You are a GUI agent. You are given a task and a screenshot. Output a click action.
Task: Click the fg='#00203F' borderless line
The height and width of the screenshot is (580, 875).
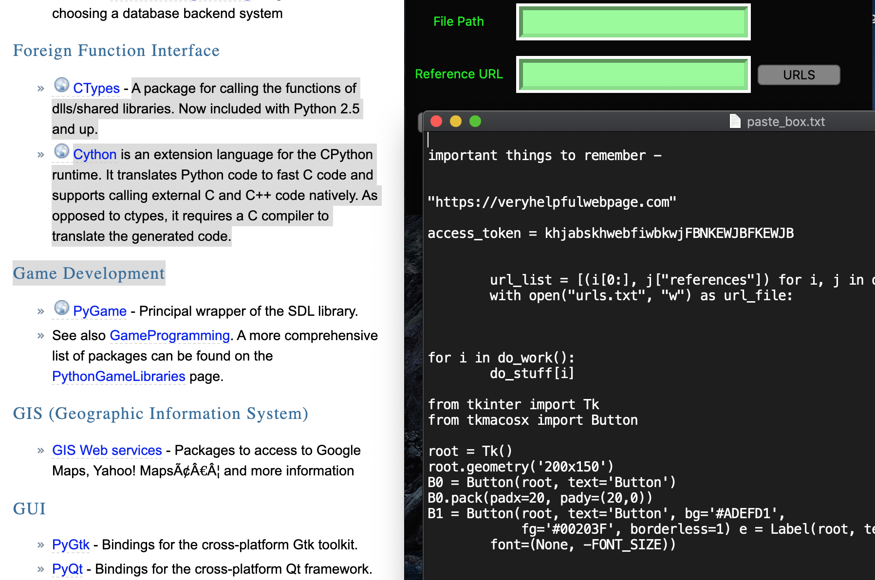coord(698,529)
